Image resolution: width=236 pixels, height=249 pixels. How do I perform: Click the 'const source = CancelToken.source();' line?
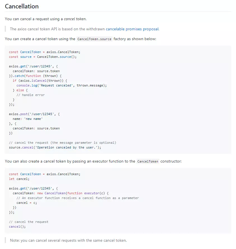tap(43, 57)
